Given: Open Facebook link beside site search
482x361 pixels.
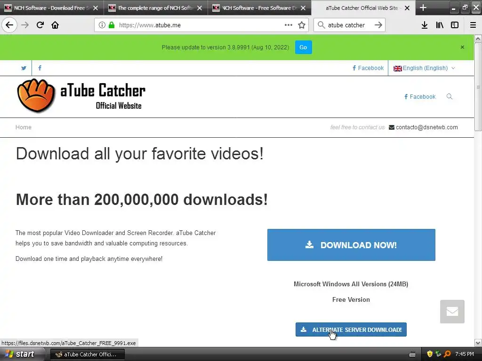Looking at the screenshot, I should [420, 97].
